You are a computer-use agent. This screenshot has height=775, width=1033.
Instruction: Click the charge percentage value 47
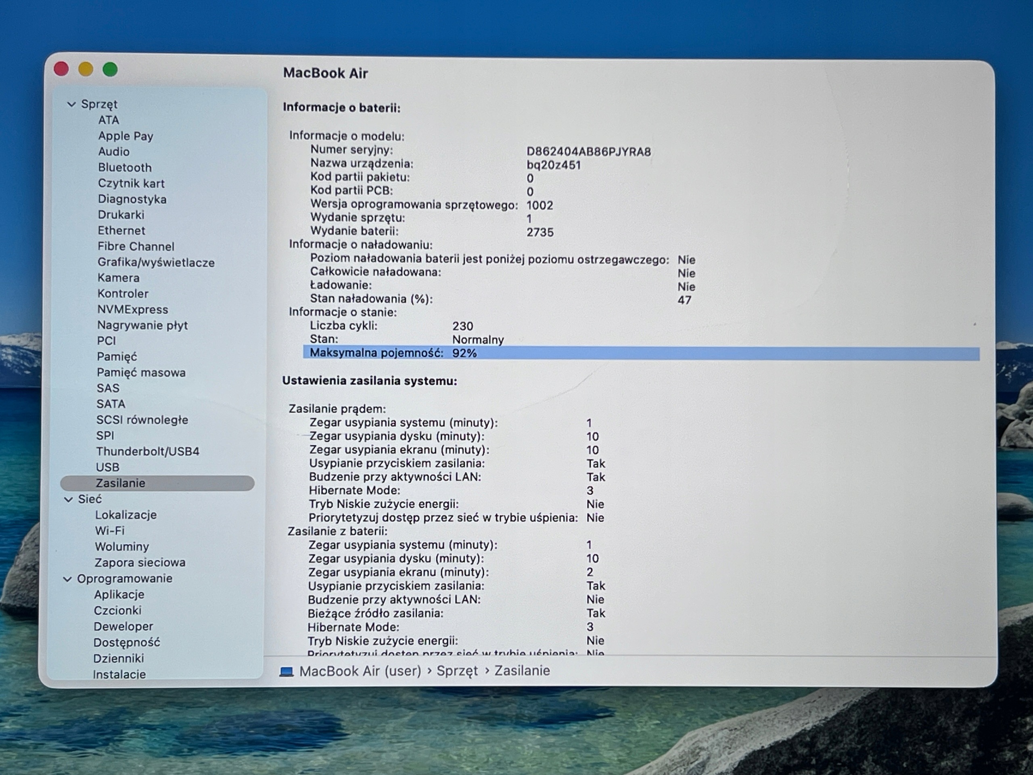pyautogui.click(x=684, y=300)
